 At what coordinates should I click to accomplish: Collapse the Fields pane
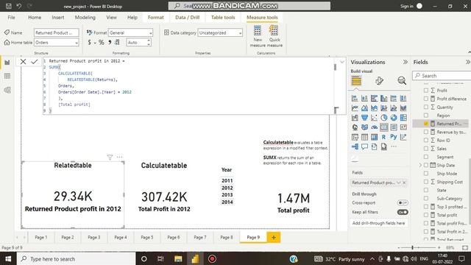[x=468, y=62]
